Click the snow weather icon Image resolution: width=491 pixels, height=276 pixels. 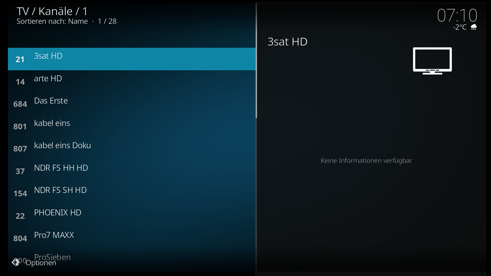474,27
